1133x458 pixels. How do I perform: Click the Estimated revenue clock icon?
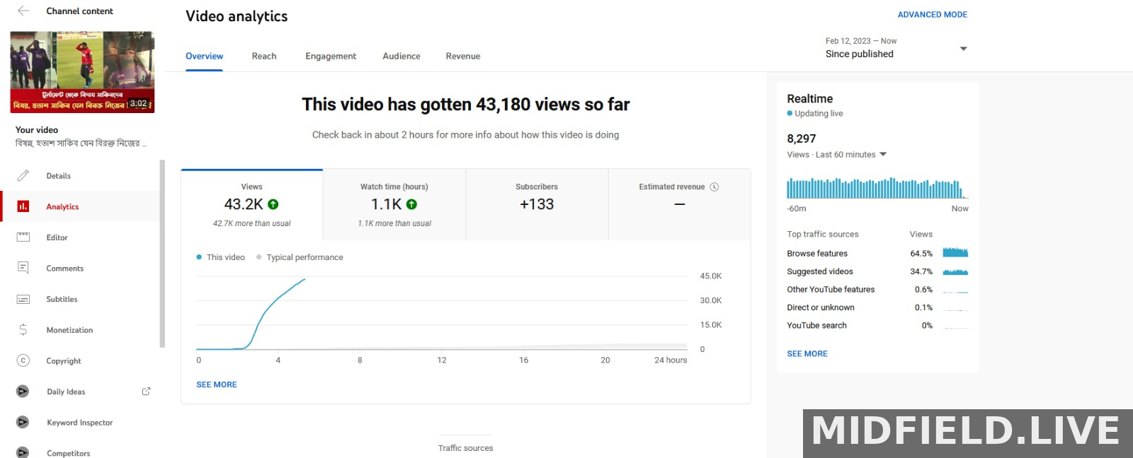[714, 187]
